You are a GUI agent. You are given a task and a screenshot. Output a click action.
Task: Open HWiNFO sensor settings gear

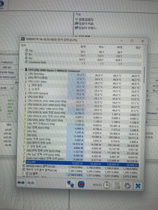pos(127,186)
